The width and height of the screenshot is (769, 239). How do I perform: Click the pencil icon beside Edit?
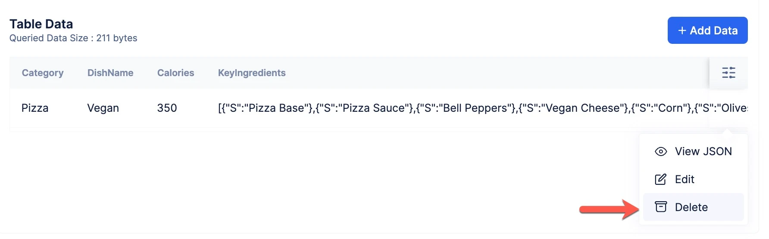[661, 179]
